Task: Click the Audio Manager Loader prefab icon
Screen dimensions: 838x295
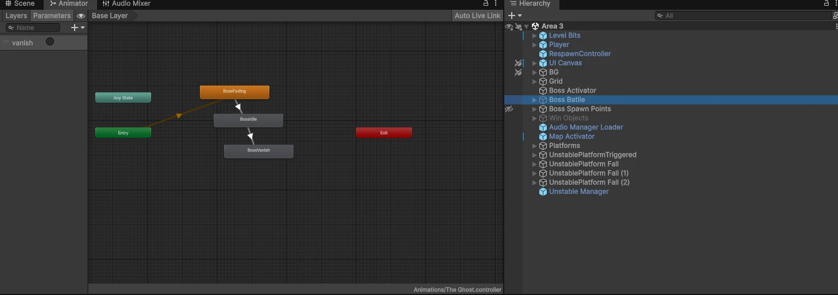Action: 543,127
